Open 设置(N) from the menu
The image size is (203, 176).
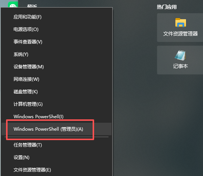(57, 157)
